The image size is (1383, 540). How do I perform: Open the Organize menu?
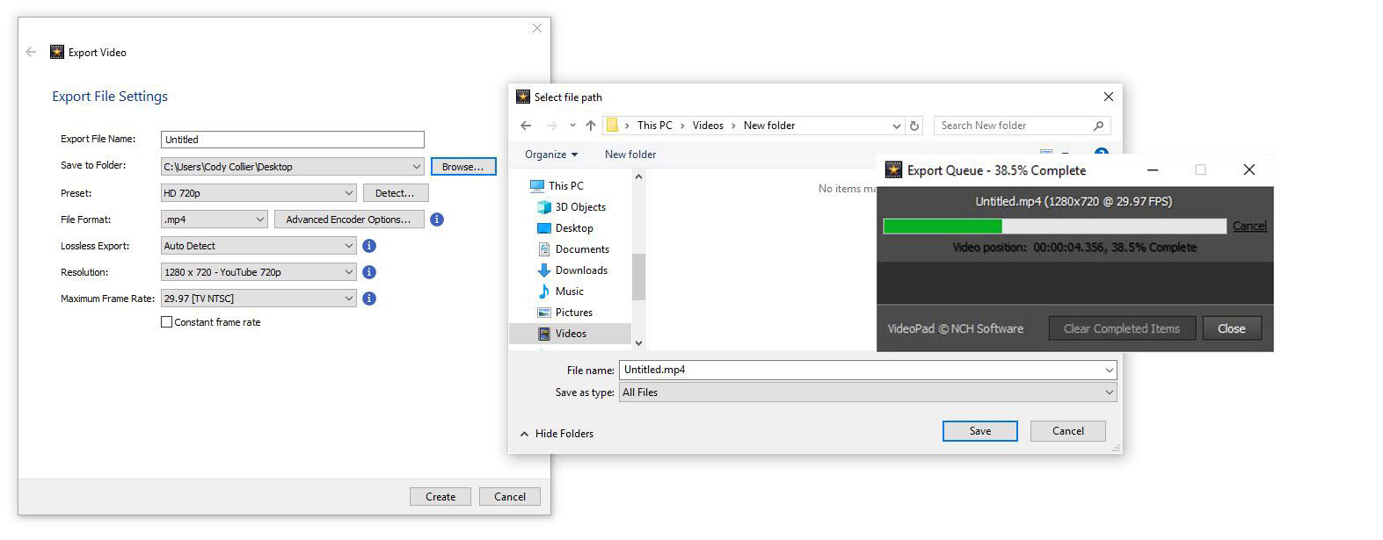[551, 154]
